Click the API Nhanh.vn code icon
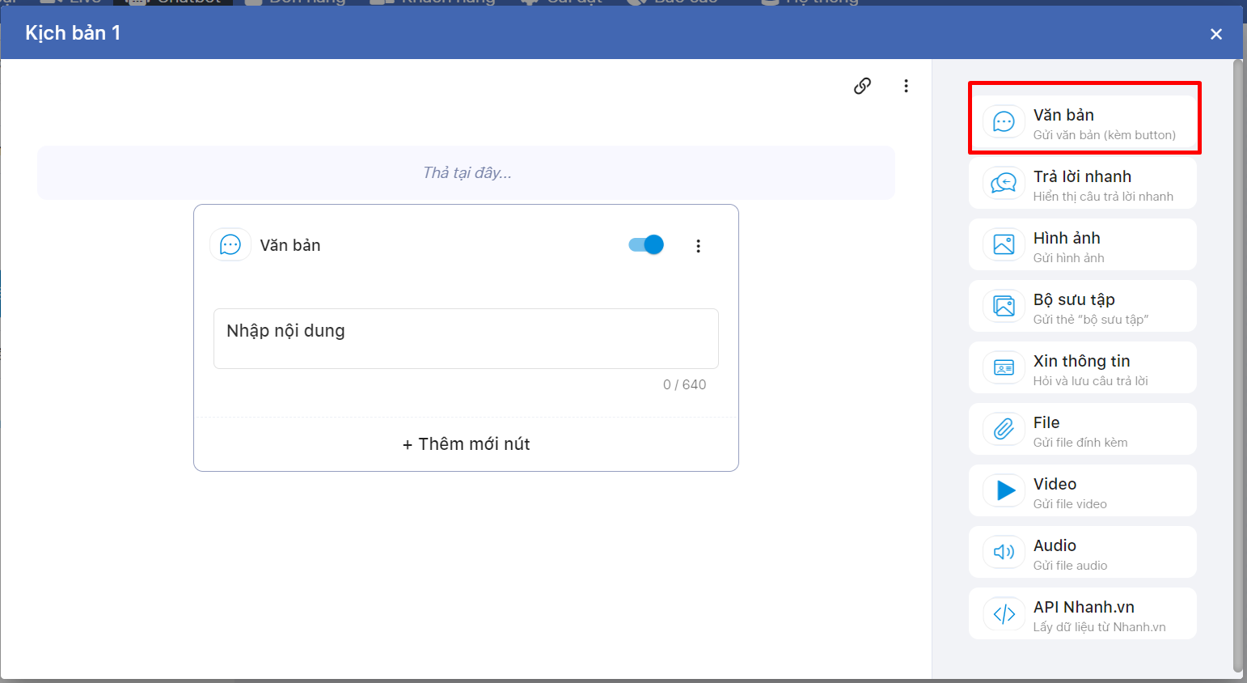Viewport: 1247px width, 683px height. click(1004, 614)
